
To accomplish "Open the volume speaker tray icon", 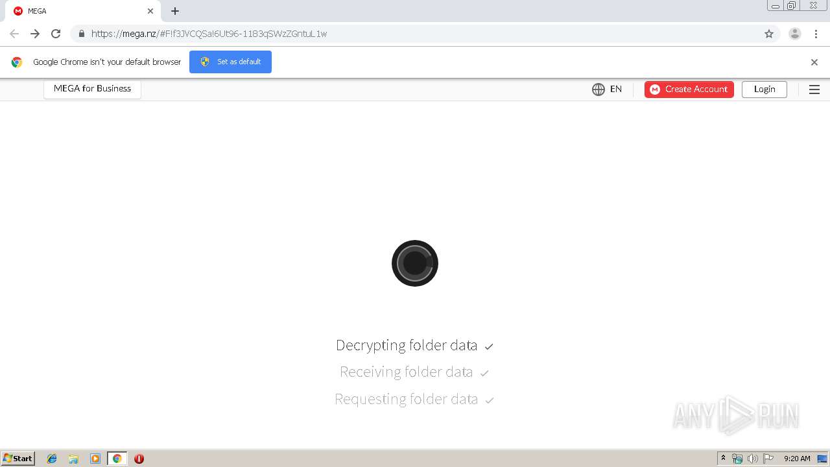I will (753, 459).
